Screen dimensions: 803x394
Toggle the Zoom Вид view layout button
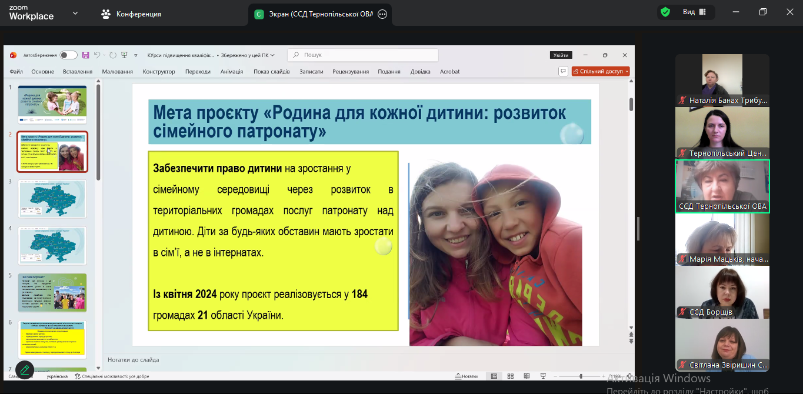pyautogui.click(x=694, y=12)
